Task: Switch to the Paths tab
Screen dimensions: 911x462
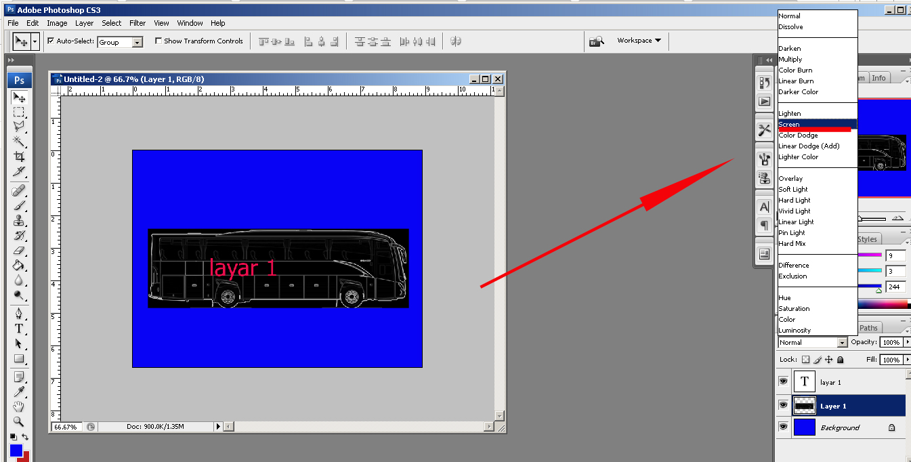Action: point(869,327)
